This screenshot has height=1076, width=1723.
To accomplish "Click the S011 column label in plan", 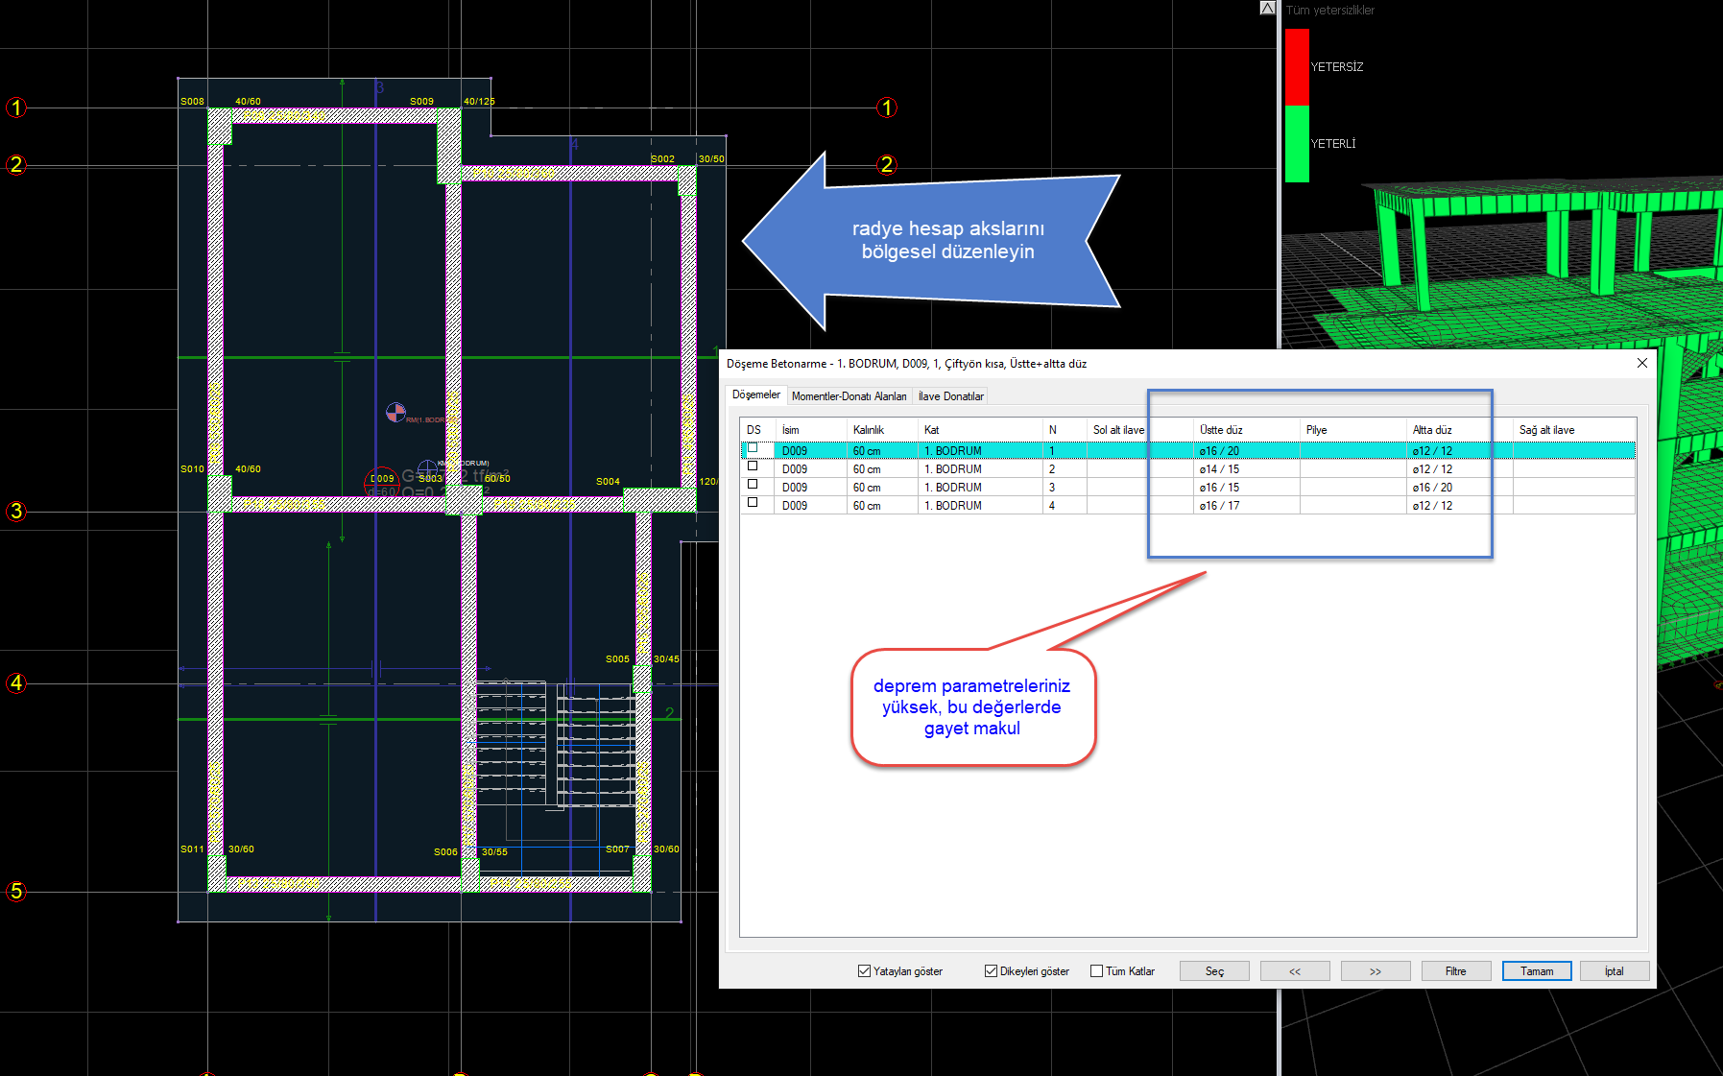I will [x=192, y=849].
